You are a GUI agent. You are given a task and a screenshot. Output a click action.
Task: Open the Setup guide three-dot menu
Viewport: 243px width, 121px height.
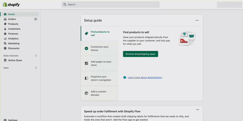coord(197,20)
